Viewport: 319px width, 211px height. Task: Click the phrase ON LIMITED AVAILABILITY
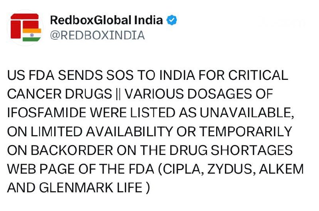coord(90,132)
